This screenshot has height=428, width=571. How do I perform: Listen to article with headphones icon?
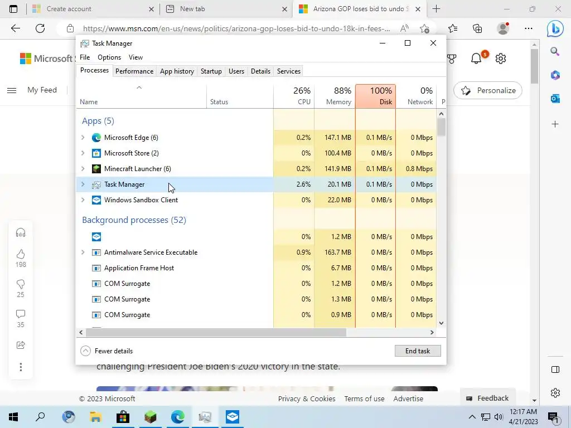point(21,232)
